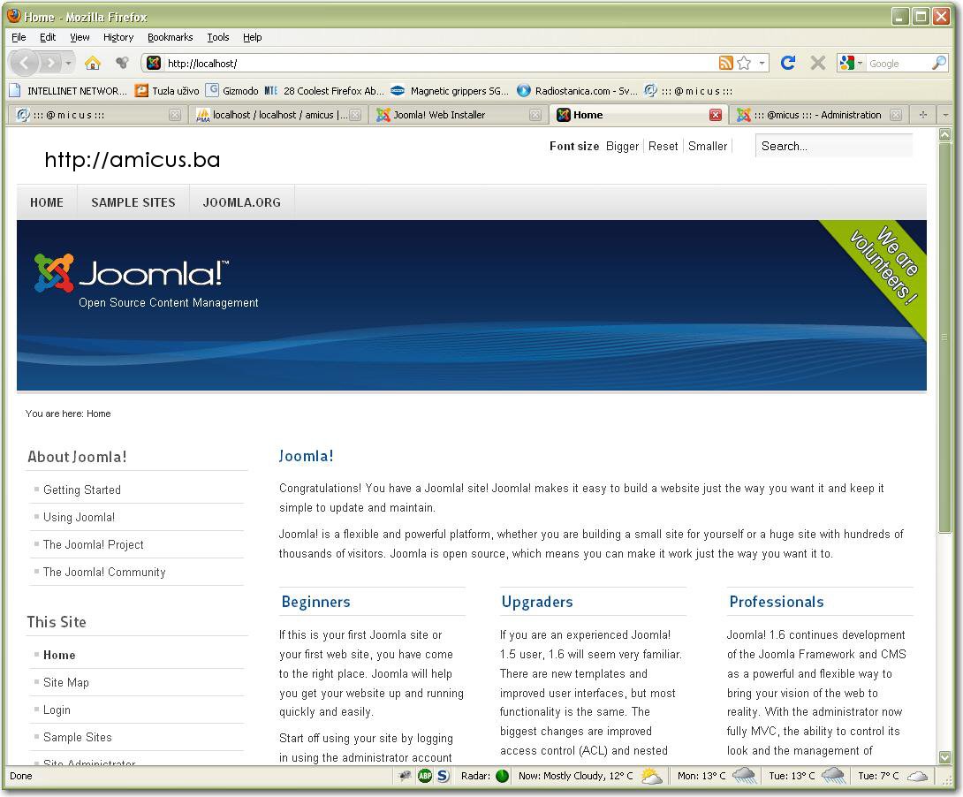Click the Google search box

click(x=899, y=63)
